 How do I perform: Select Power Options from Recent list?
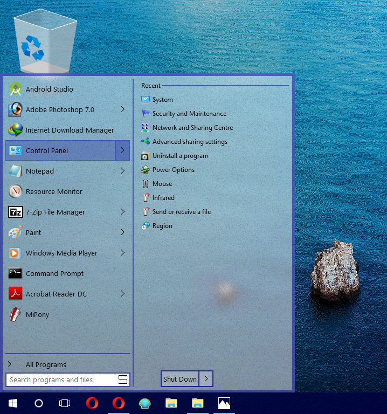point(173,170)
